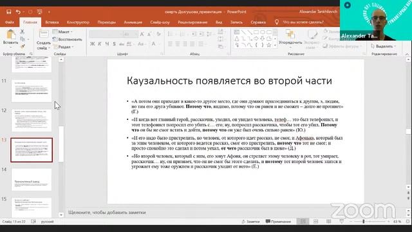Switch to the Вставка ribbon tab
The image size is (412, 232).
tap(52, 22)
